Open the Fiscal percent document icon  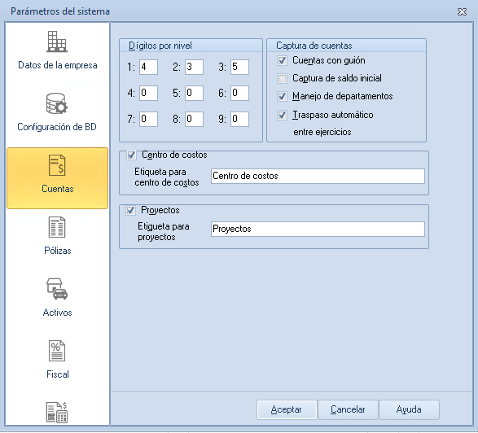point(57,351)
